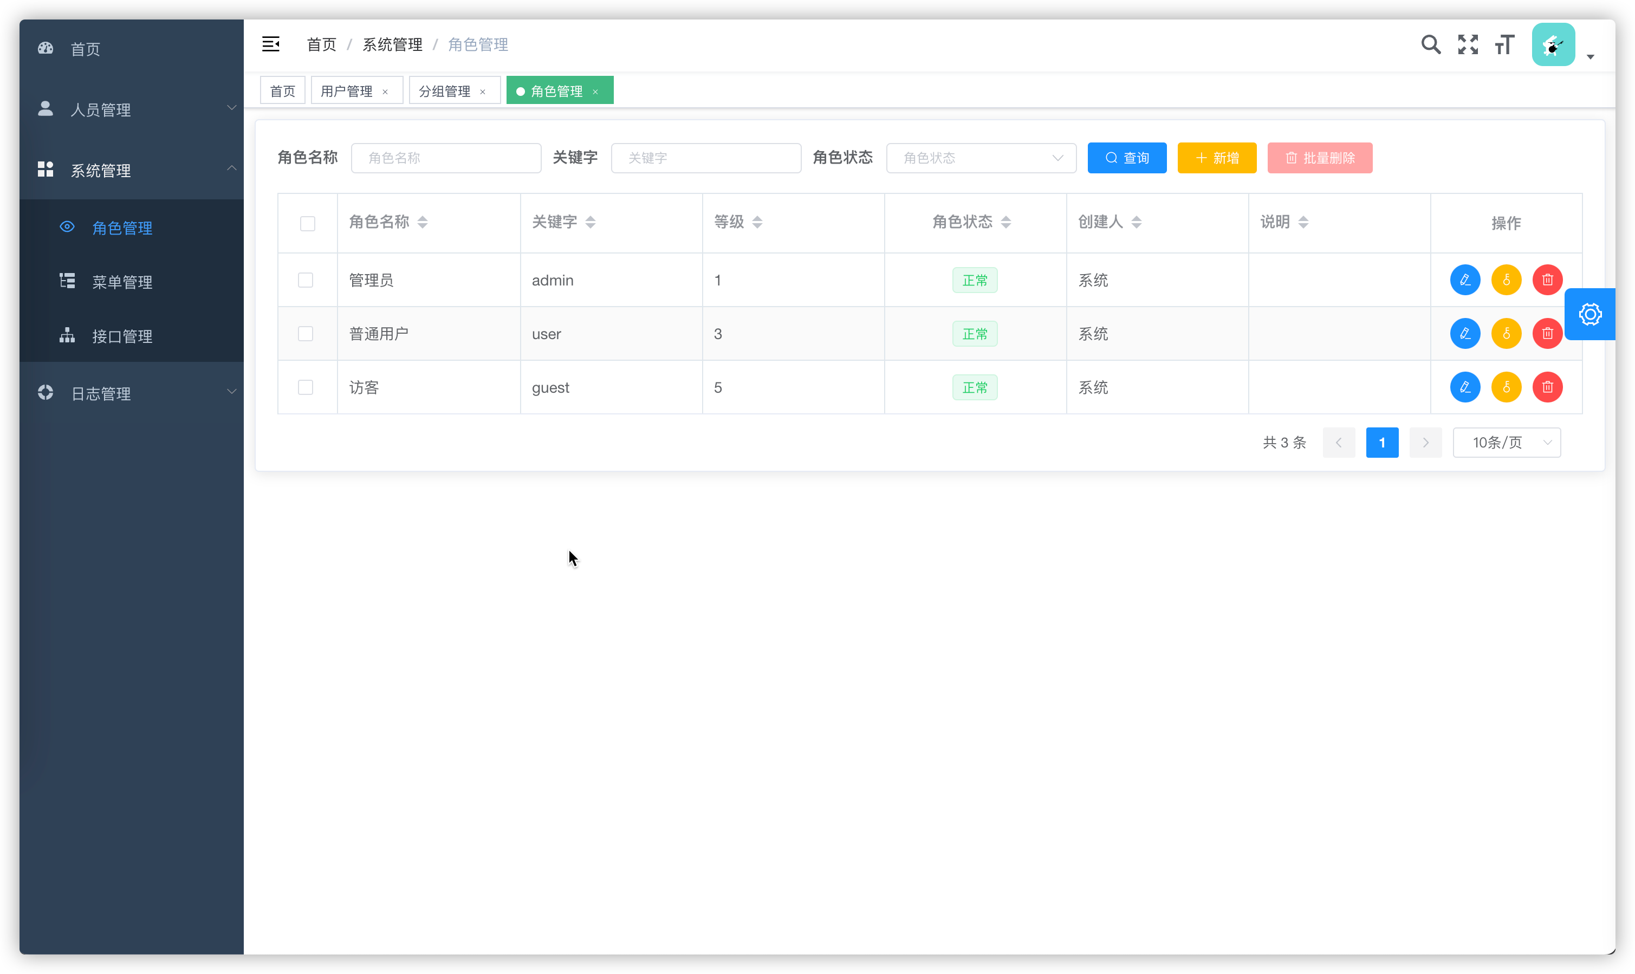The width and height of the screenshot is (1635, 974).
Task: Click red delete icon for 访客 row
Action: coord(1547,387)
